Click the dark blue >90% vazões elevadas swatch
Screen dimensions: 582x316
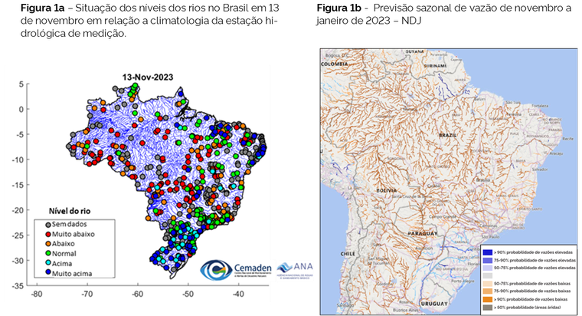pyautogui.click(x=488, y=251)
